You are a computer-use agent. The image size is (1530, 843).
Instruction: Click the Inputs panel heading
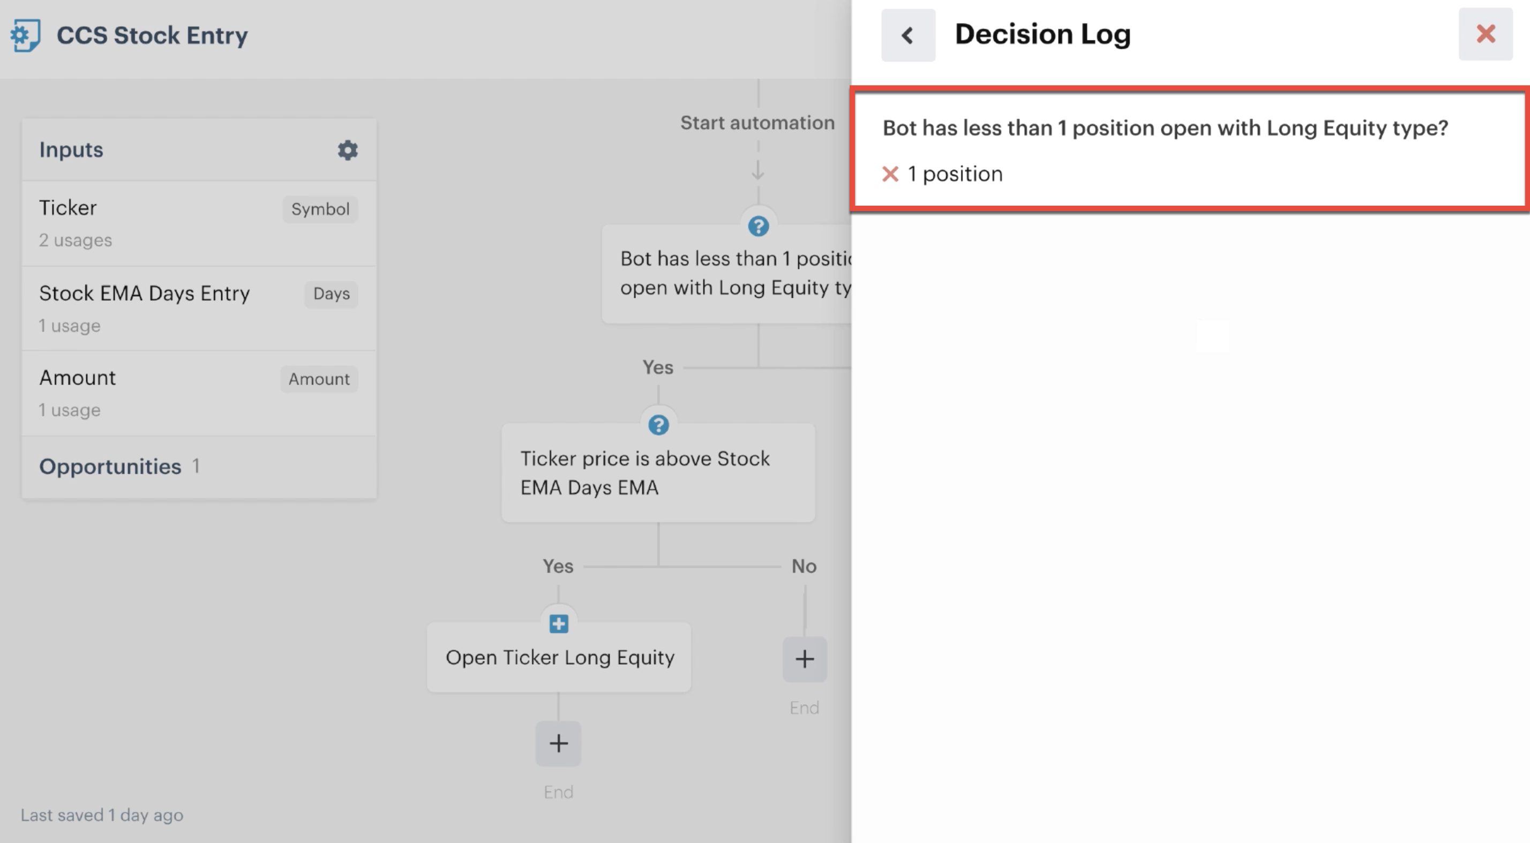[71, 149]
